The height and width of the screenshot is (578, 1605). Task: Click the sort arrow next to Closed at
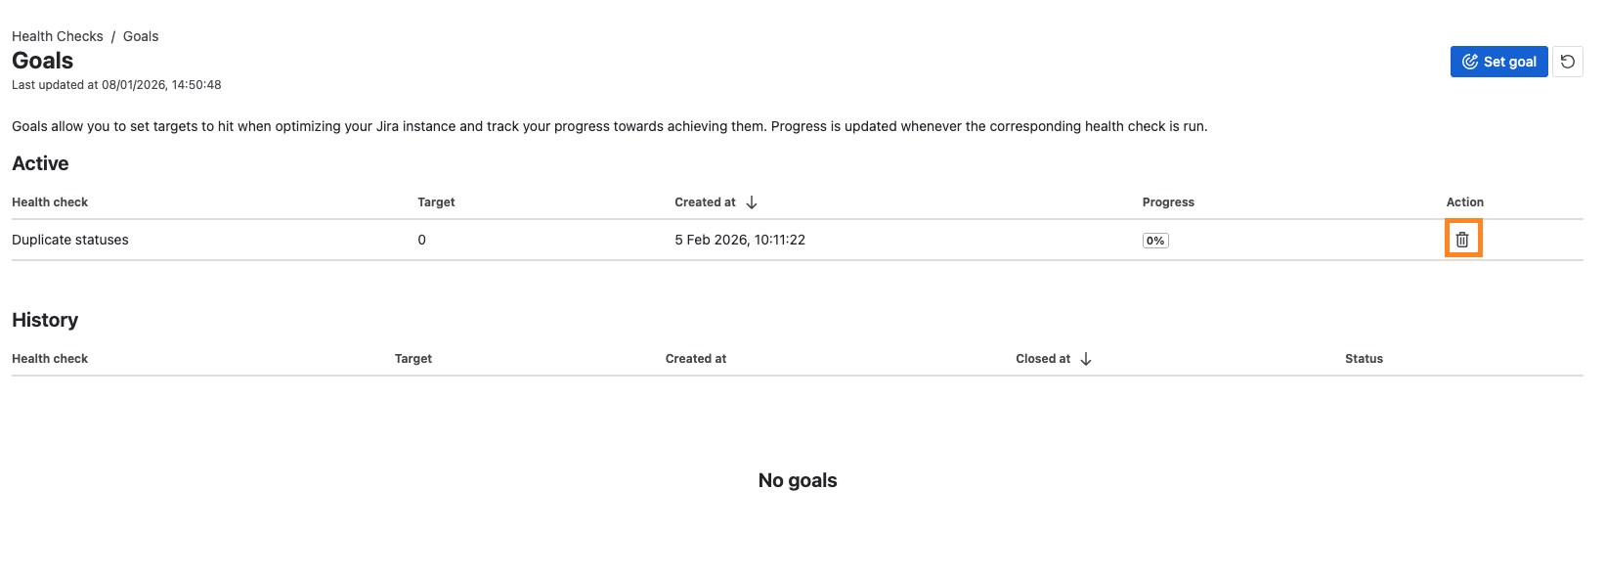pyautogui.click(x=1086, y=358)
